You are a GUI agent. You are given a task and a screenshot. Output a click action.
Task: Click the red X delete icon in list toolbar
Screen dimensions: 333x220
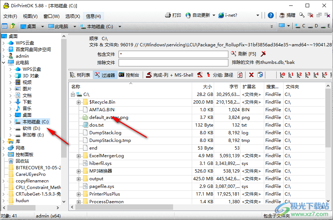pyautogui.click(x=251, y=75)
